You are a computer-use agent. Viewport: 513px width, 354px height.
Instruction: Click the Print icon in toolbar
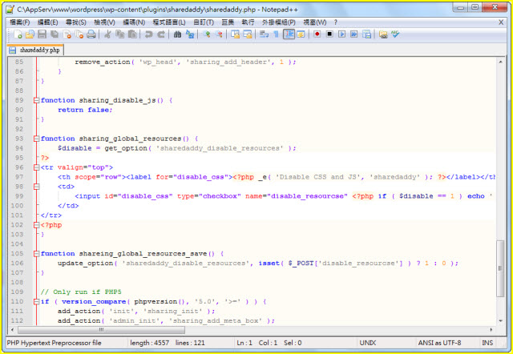tap(91, 34)
